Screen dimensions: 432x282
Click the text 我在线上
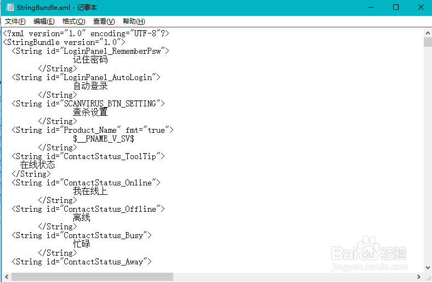coord(90,191)
